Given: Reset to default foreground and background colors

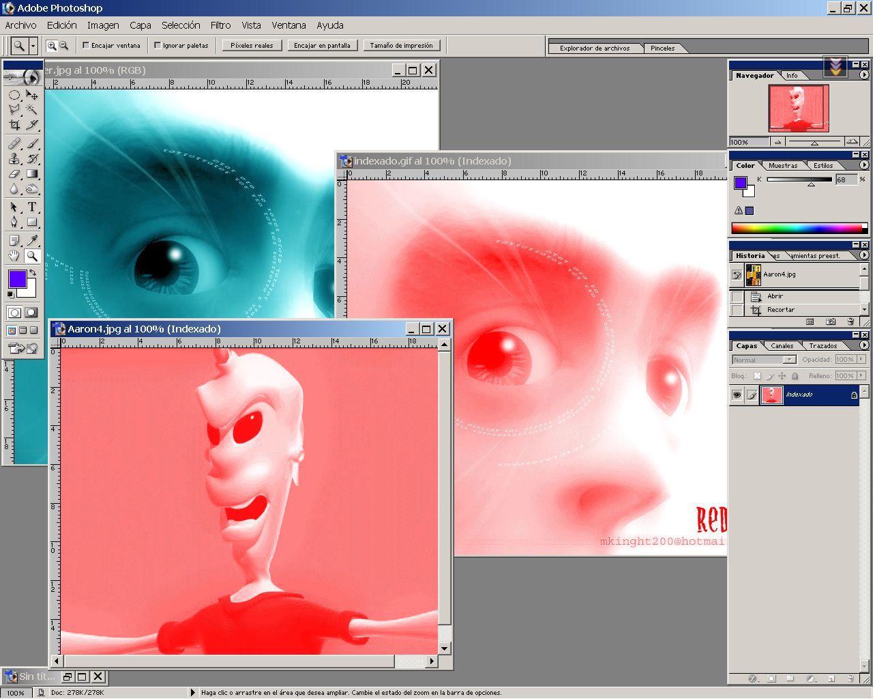Looking at the screenshot, I should point(10,294).
